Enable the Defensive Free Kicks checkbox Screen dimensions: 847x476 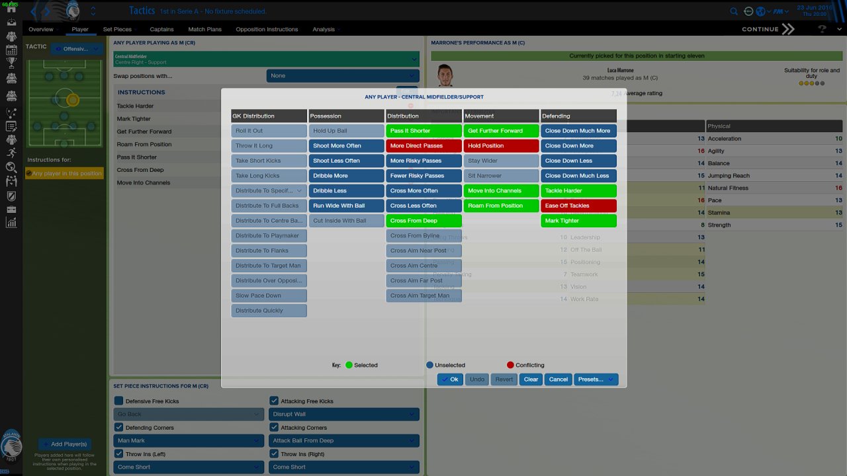point(118,401)
